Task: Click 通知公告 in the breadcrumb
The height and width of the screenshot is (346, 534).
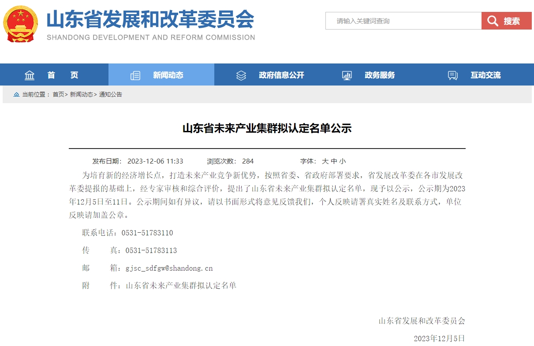Action: (111, 94)
